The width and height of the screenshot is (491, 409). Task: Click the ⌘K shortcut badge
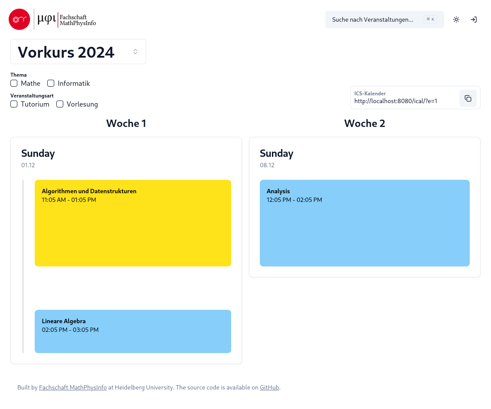431,19
